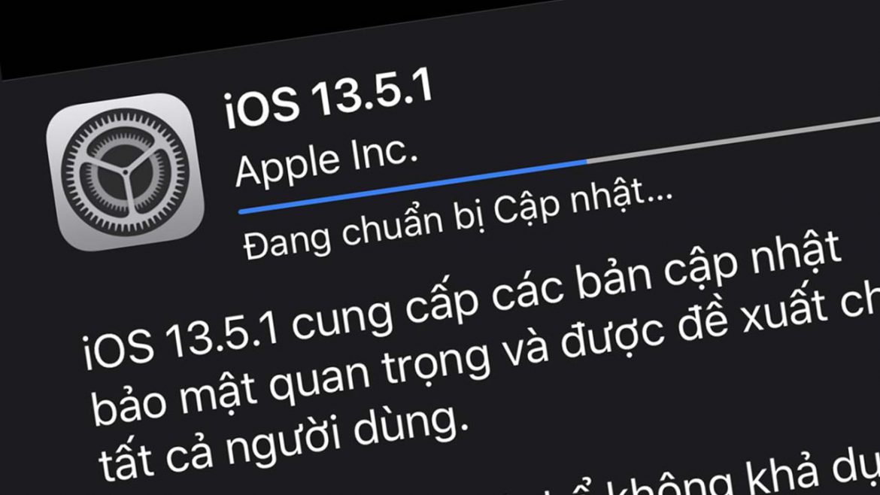Click Cập nhật... at end of status line
The height and width of the screenshot is (495, 880).
[x=584, y=204]
